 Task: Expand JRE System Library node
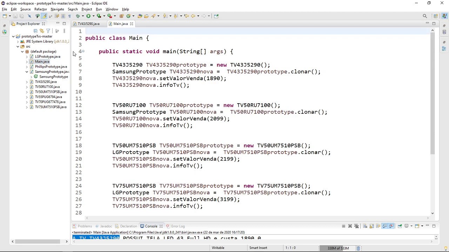[18, 41]
